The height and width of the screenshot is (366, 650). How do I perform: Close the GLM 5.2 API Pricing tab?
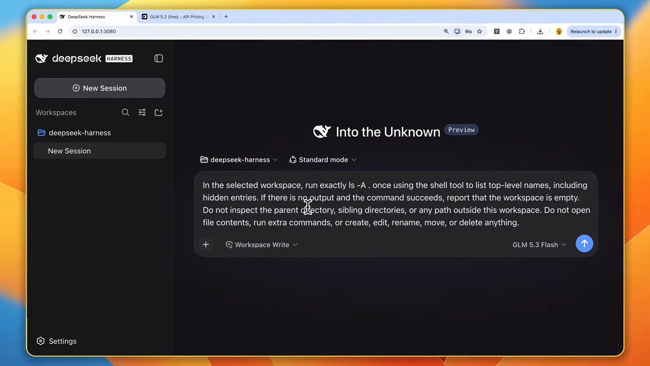point(213,17)
